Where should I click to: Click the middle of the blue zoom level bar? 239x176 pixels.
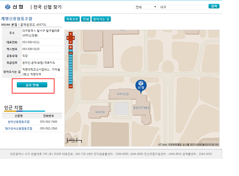[70, 66]
